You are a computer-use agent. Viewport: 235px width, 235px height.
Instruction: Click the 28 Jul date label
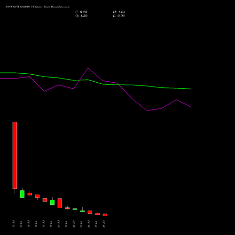[104, 224]
